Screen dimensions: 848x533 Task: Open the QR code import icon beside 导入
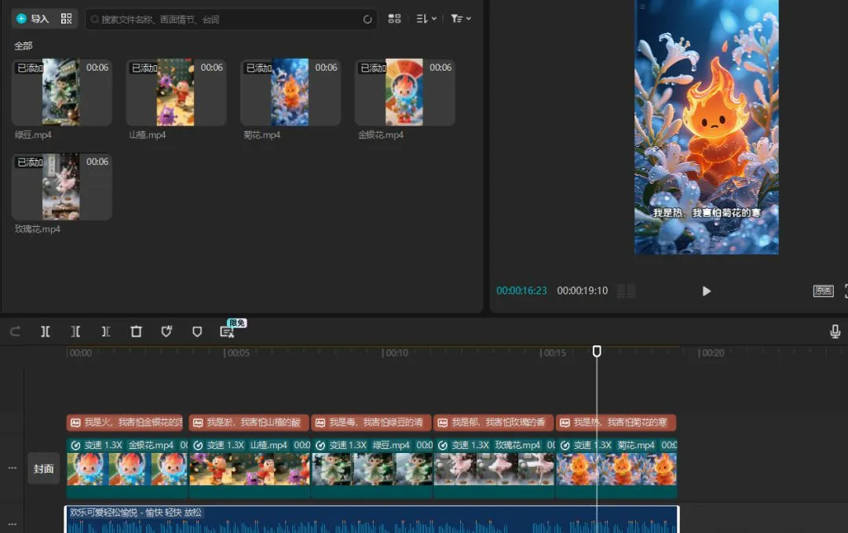[x=66, y=19]
